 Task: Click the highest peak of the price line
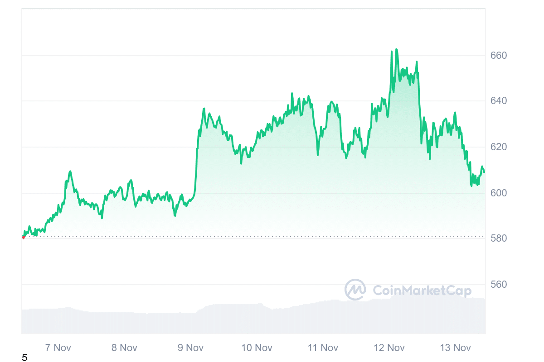click(396, 49)
